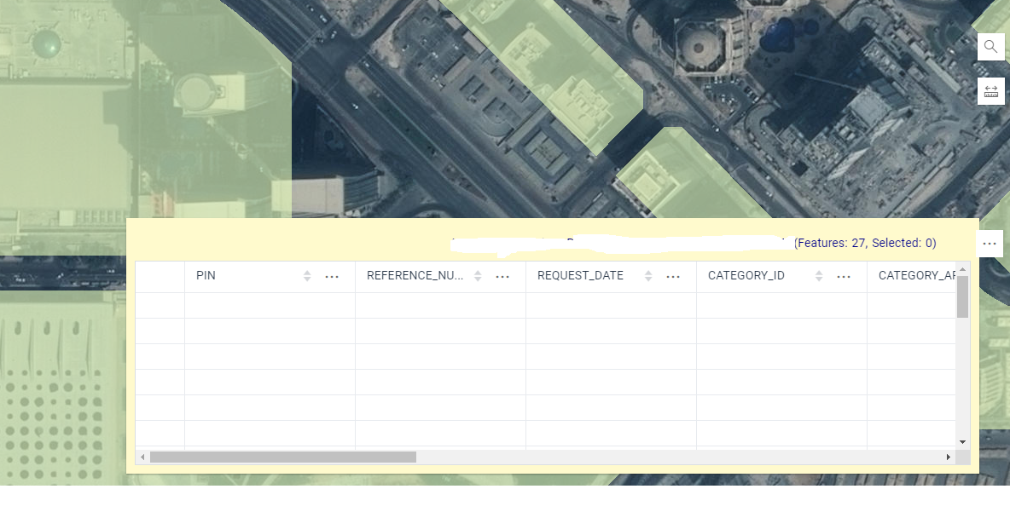Click the CATEGORY_AR column header

pyautogui.click(x=917, y=276)
